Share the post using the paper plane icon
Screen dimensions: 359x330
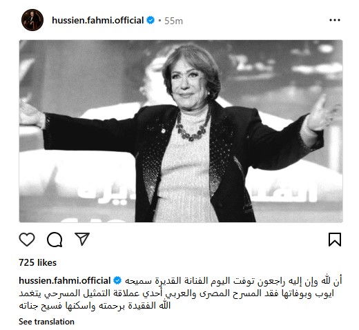[82, 239]
